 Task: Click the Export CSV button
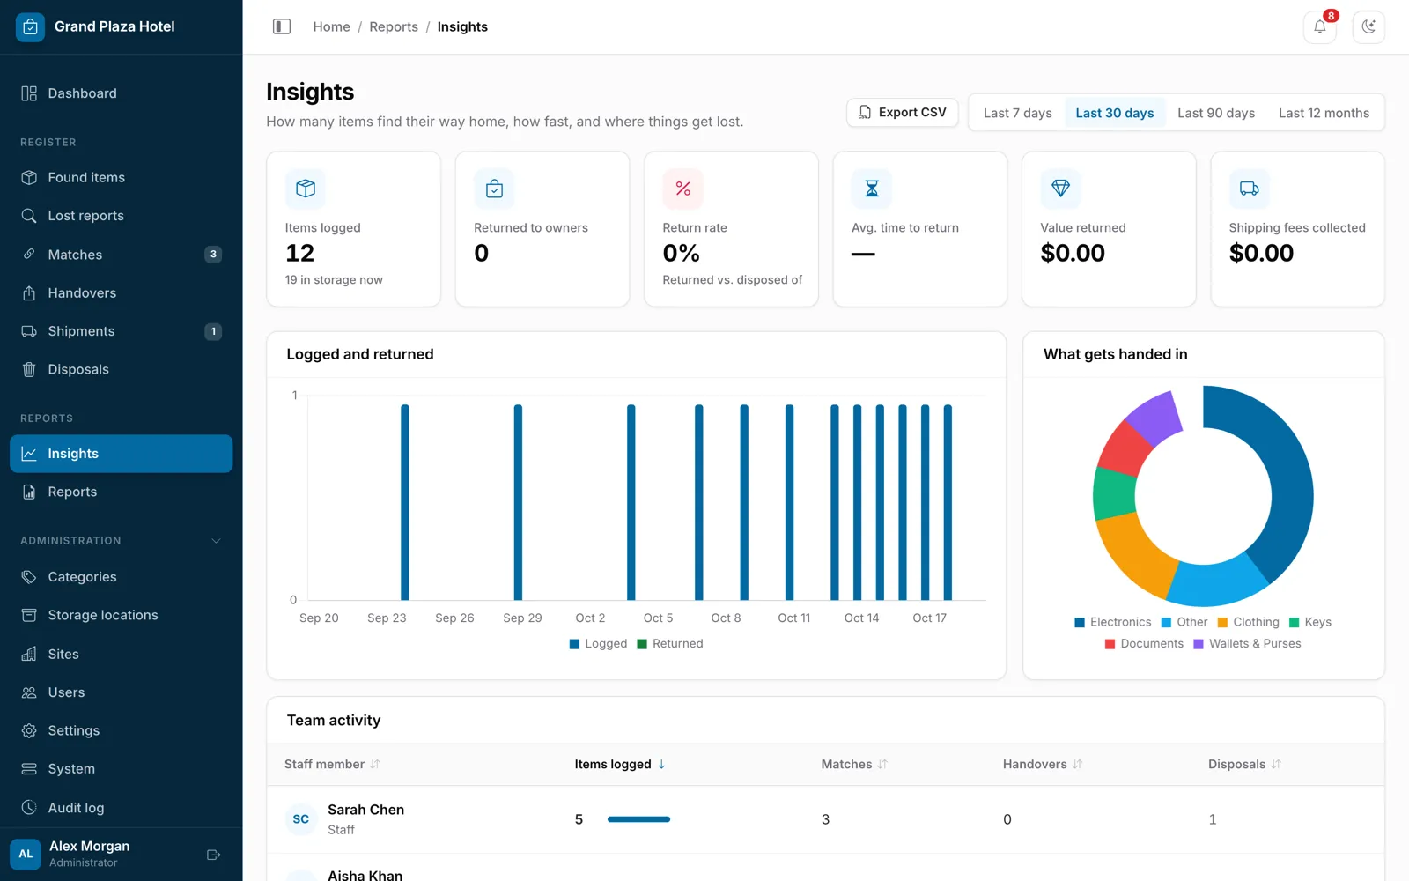click(903, 113)
